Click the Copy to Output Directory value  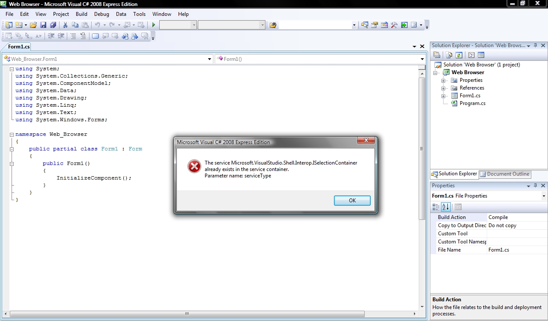point(517,225)
